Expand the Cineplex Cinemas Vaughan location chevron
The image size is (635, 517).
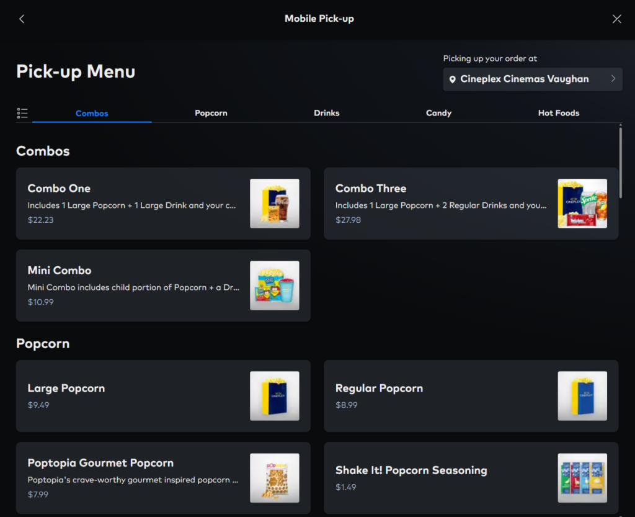coord(613,79)
